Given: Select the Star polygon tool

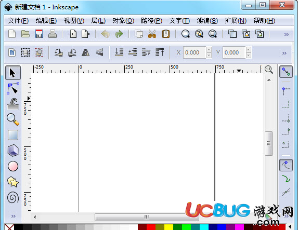Looking at the screenshot, I should [x=13, y=182].
